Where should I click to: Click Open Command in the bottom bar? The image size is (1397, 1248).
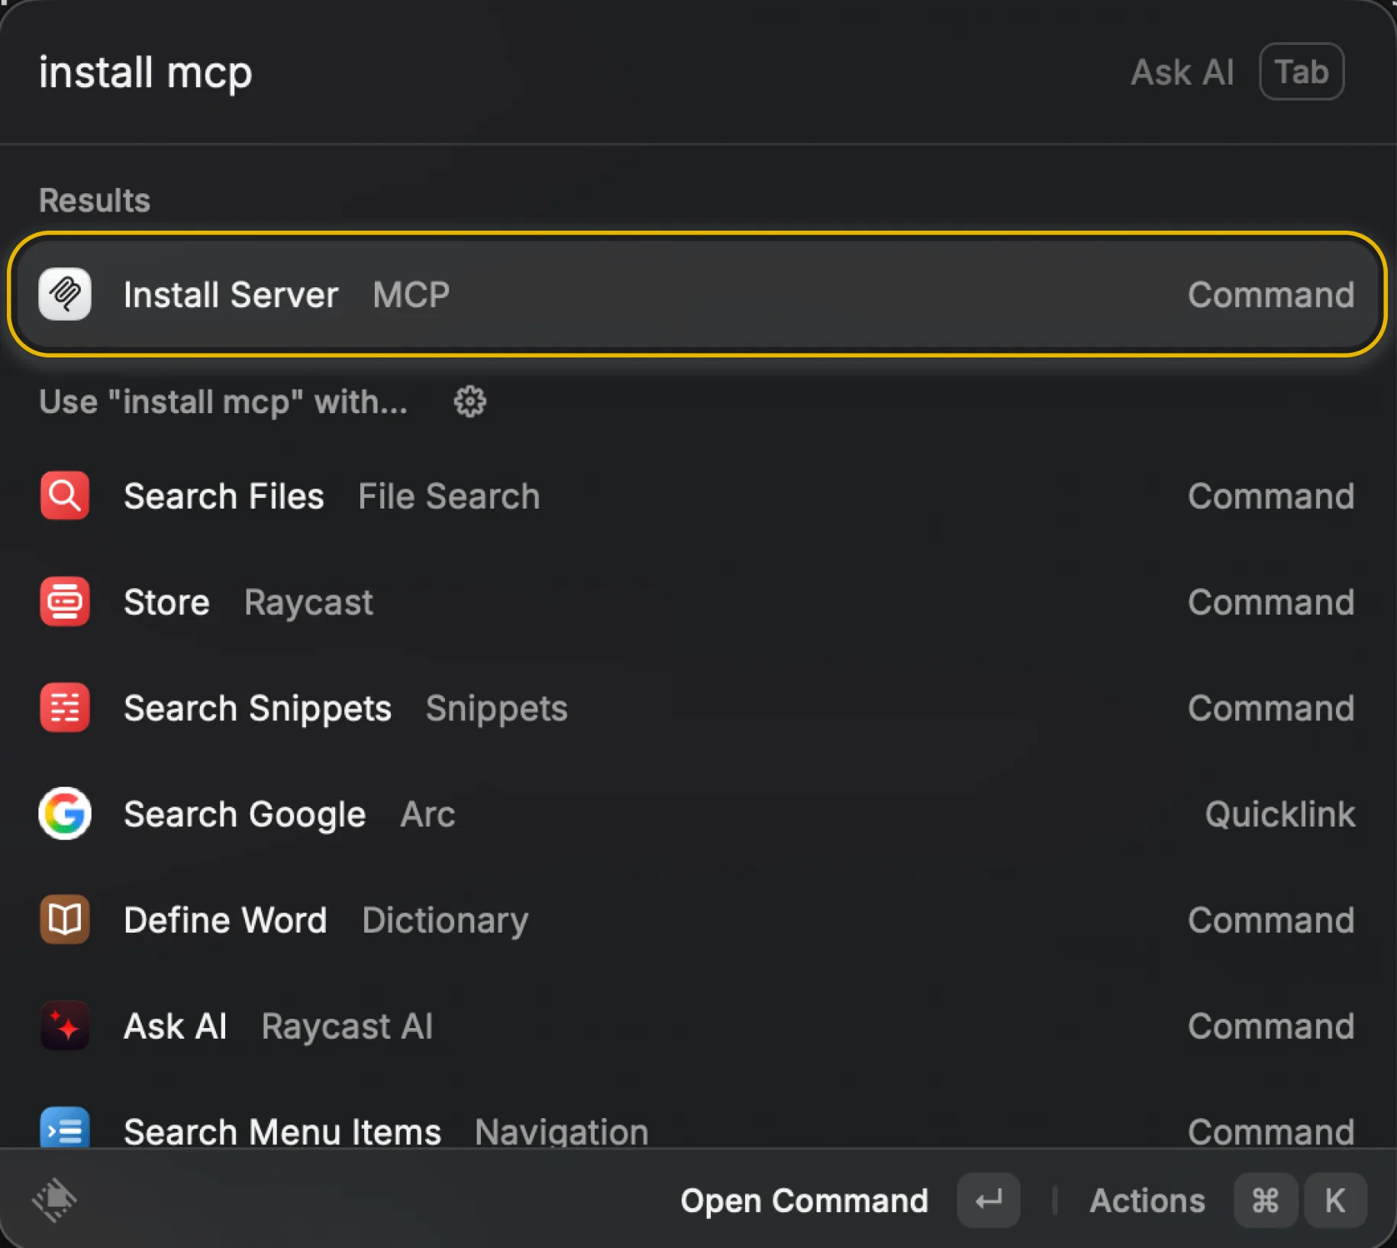[x=805, y=1200]
